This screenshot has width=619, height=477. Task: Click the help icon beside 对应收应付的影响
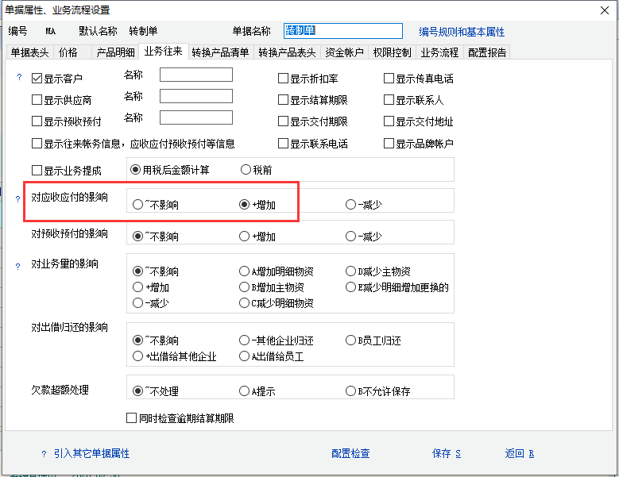(17, 199)
